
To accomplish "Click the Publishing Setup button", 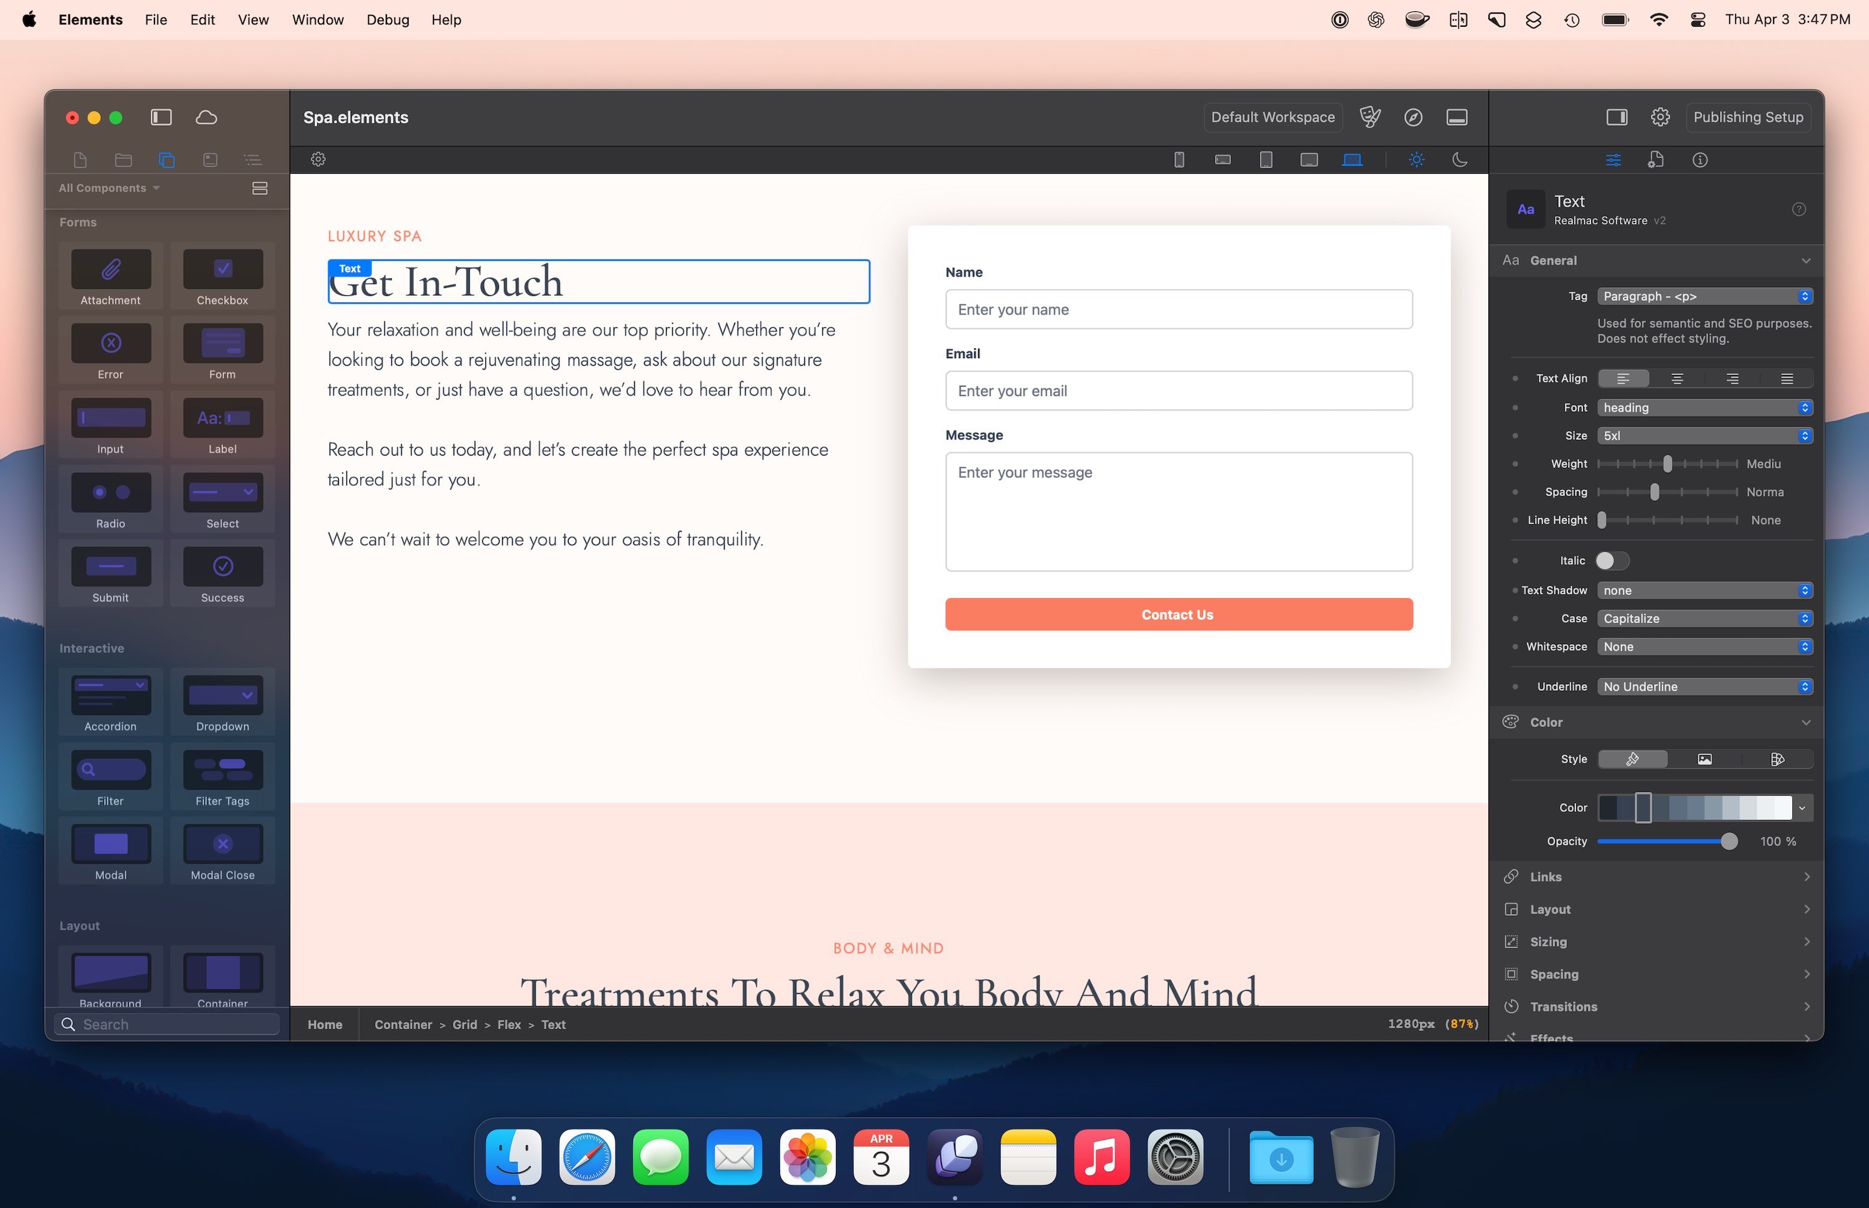I will (1748, 117).
